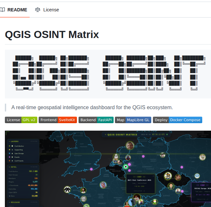Click REGISTER in FOSS4G Europe popup
Image resolution: width=211 pixels, height=207 pixels.
pyautogui.click(x=203, y=199)
